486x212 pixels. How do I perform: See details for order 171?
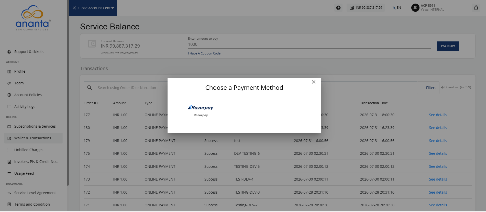pos(438,205)
